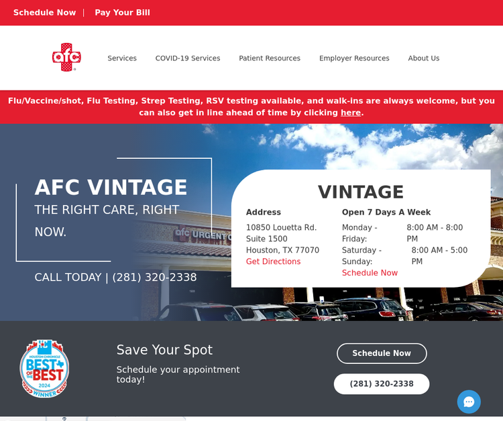Select the About Us menu item
503x421 pixels.
pyautogui.click(x=424, y=58)
